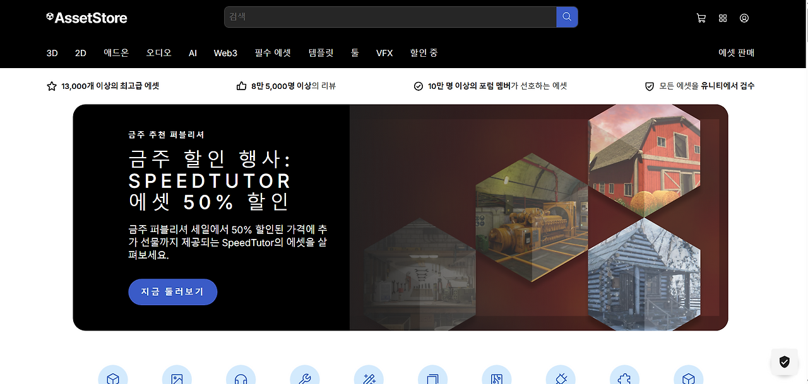Open the 3D menu
The width and height of the screenshot is (808, 384).
(x=52, y=53)
